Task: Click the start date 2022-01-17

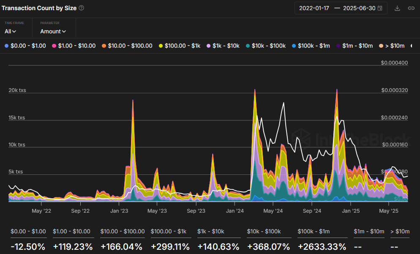Action: [314, 8]
